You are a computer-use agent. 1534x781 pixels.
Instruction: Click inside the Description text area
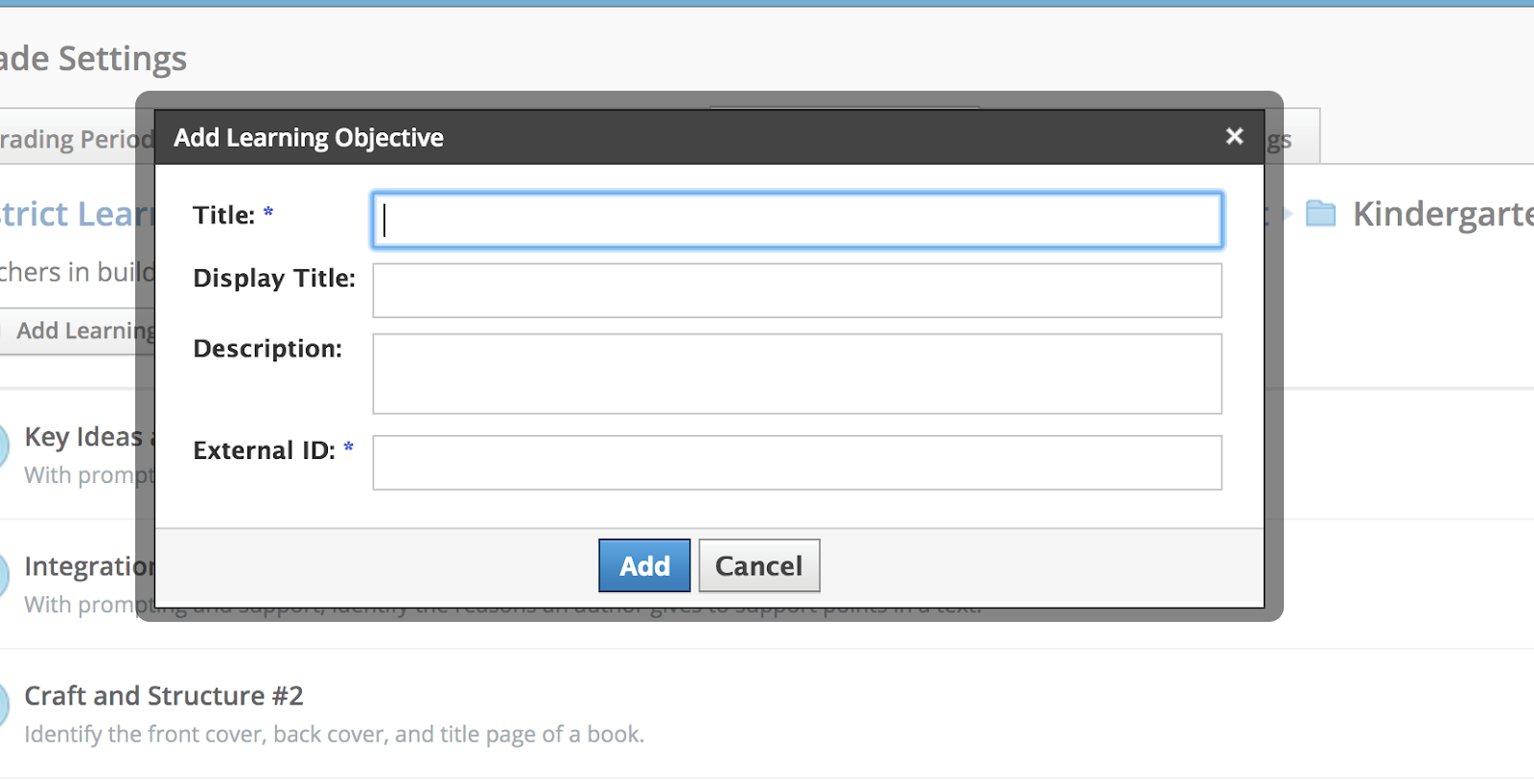pos(797,374)
